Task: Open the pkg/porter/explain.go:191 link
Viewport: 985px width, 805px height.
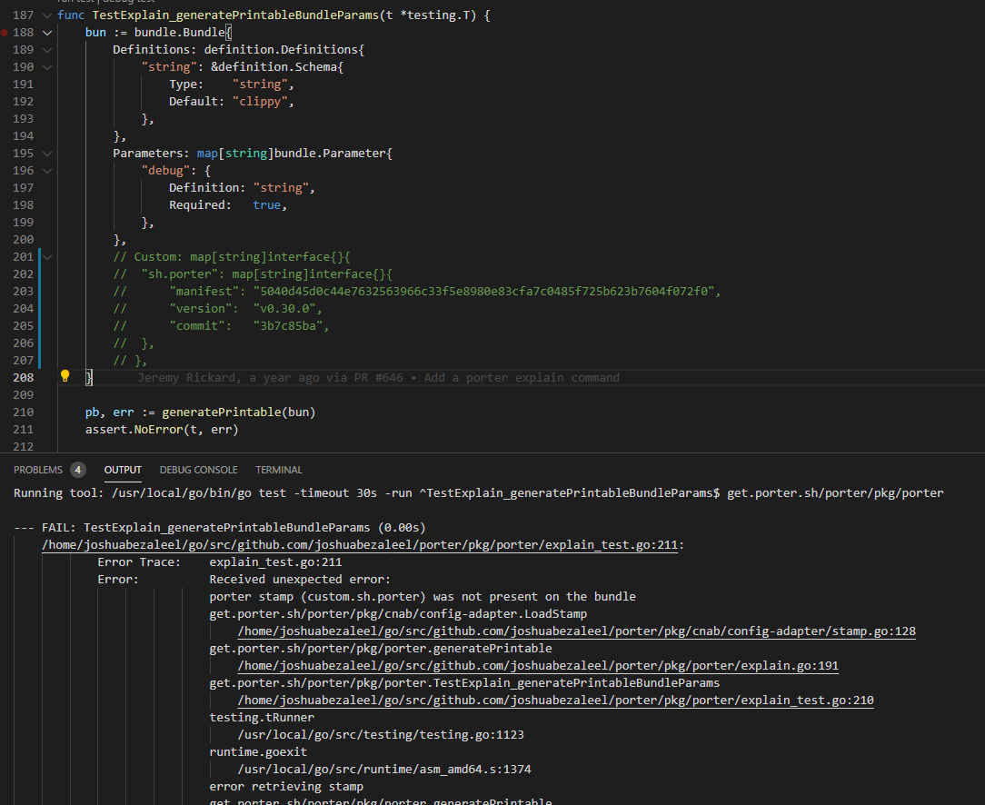Action: (x=538, y=666)
